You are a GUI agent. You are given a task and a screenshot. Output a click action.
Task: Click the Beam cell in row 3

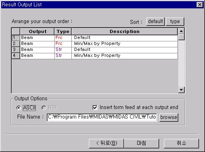(37, 50)
